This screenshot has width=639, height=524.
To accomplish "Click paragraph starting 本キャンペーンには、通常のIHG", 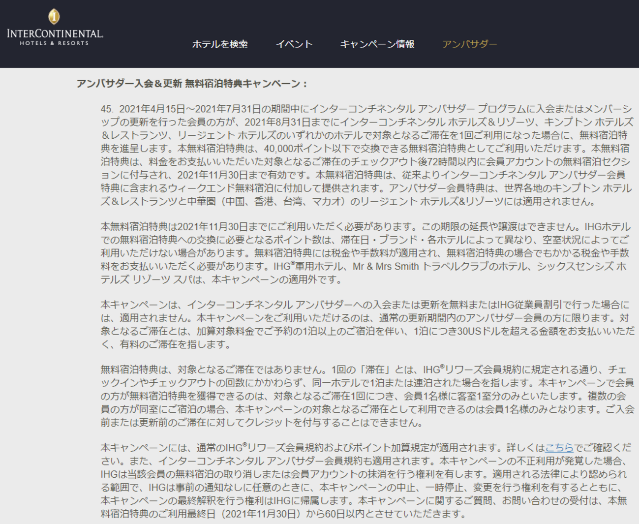I will click(366, 481).
